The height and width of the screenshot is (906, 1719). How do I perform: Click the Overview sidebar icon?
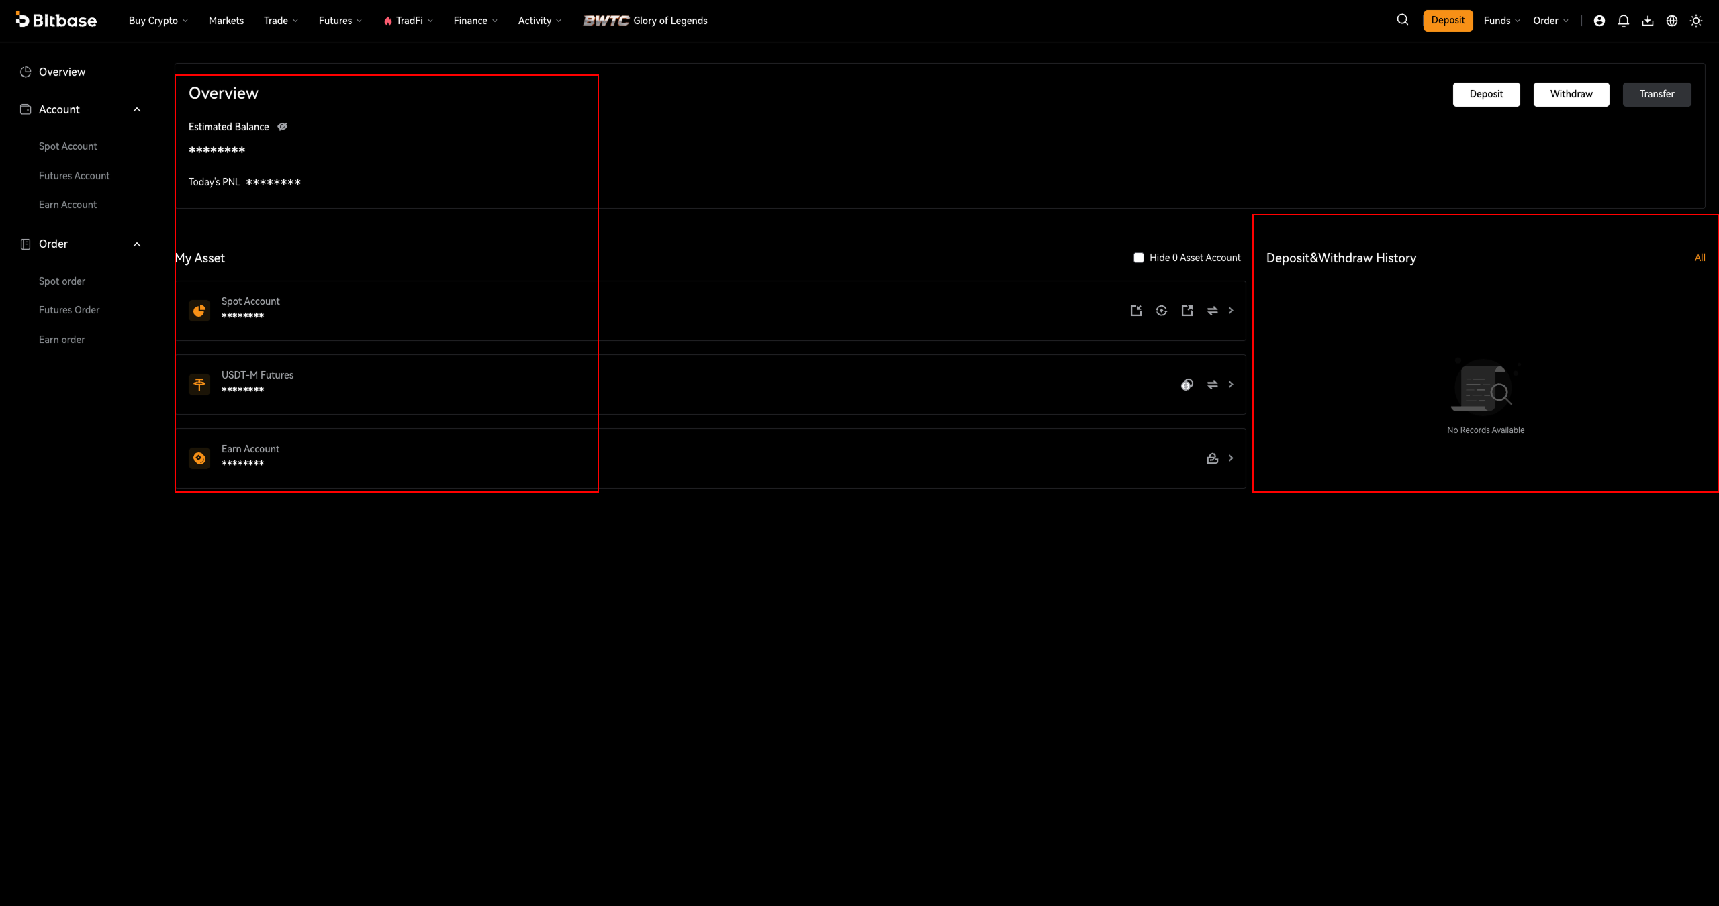[26, 72]
